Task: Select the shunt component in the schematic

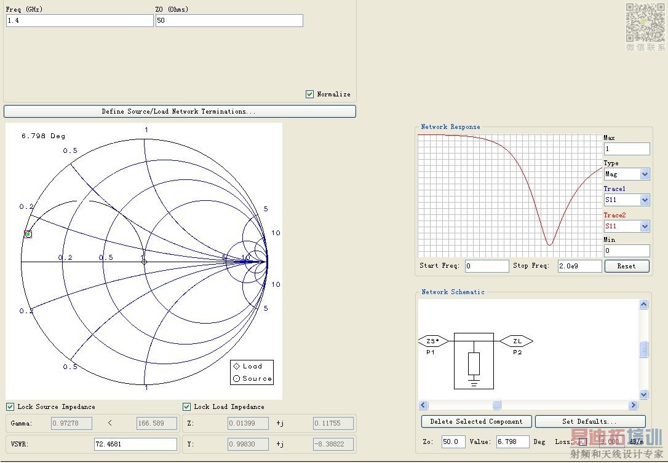Action: (474, 364)
